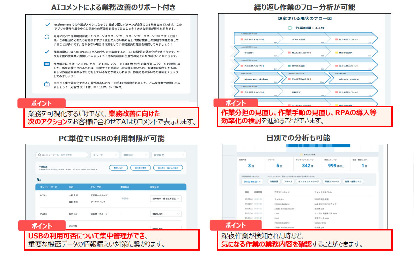Click the 制御しない bulk setting button
This screenshot has width=414, height=259.
pyautogui.click(x=118, y=168)
